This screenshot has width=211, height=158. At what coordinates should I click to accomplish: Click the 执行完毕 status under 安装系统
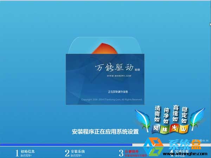(76, 156)
